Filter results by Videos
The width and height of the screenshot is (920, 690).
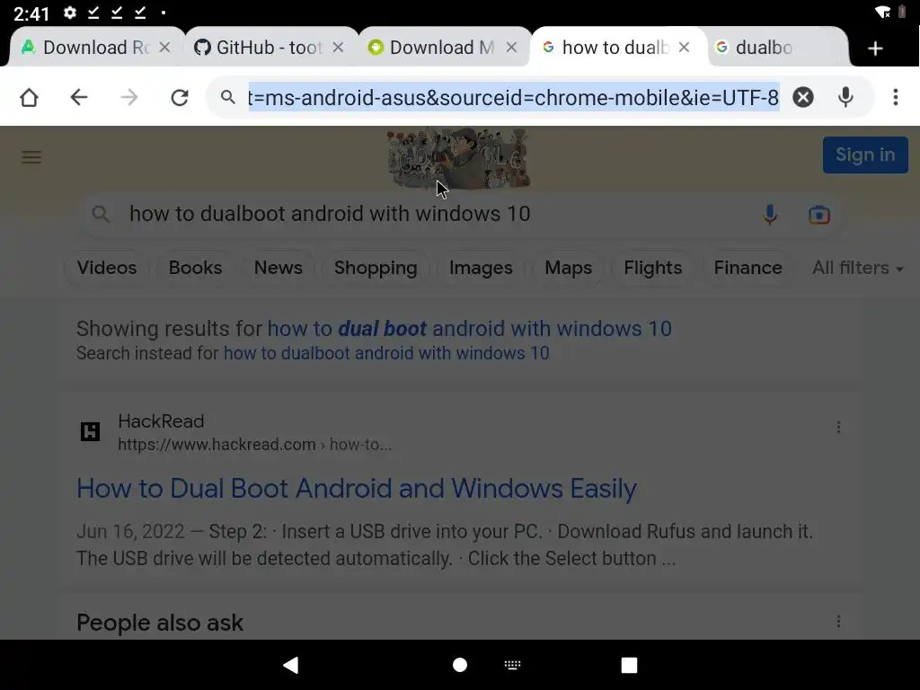[x=107, y=268]
